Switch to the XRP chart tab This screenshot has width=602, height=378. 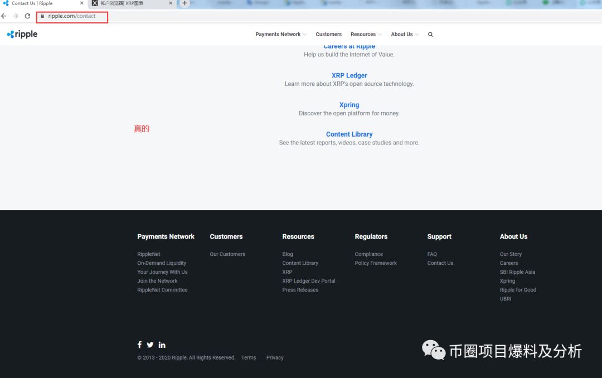[133, 3]
